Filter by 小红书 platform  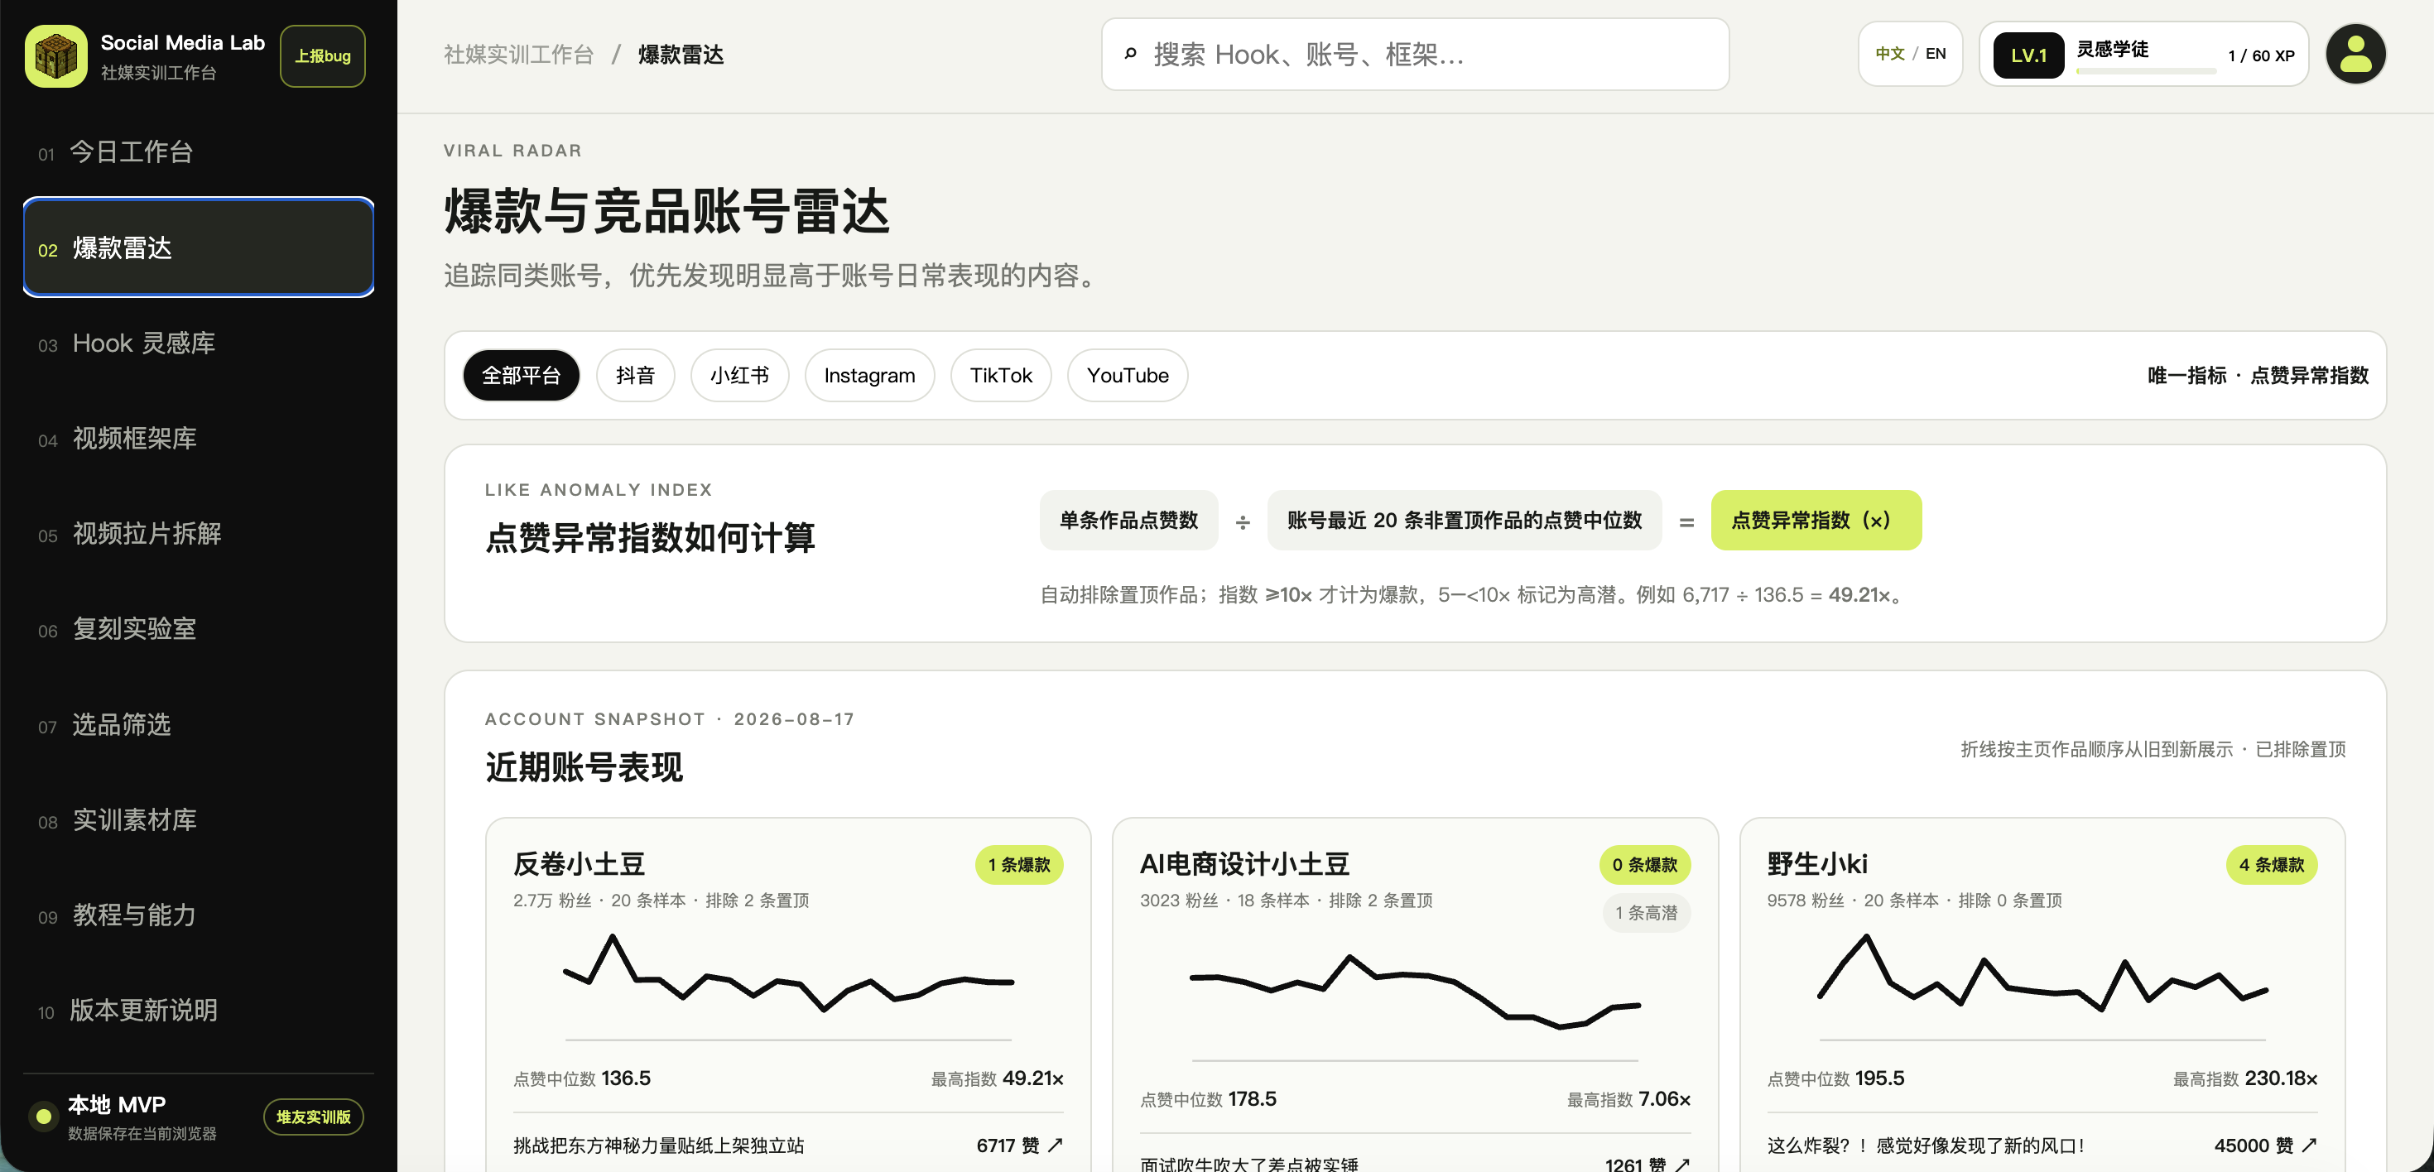(738, 375)
